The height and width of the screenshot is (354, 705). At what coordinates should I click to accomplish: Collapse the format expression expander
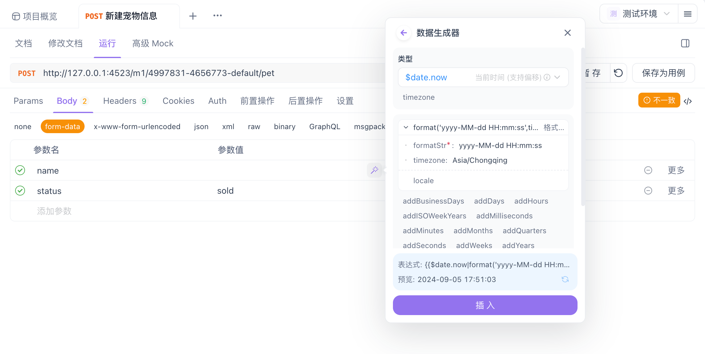406,127
